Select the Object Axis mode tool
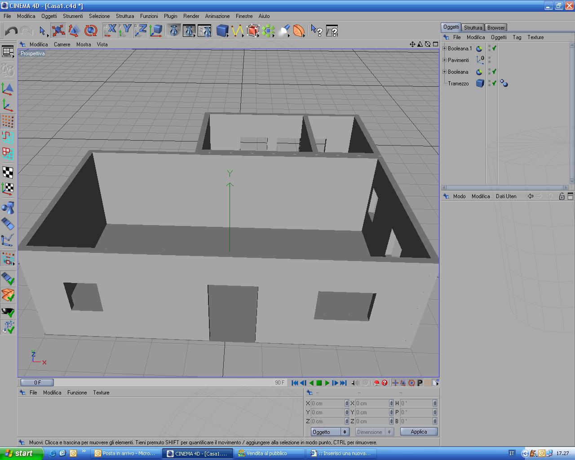The height and width of the screenshot is (460, 575). 8,105
